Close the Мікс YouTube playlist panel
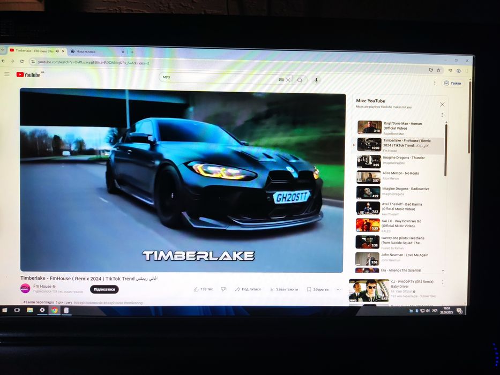500x375 pixels. 442,104
